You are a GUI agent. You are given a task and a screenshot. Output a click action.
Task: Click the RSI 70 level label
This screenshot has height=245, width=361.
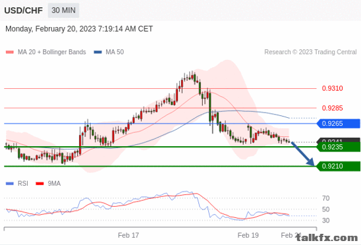pos(326,198)
